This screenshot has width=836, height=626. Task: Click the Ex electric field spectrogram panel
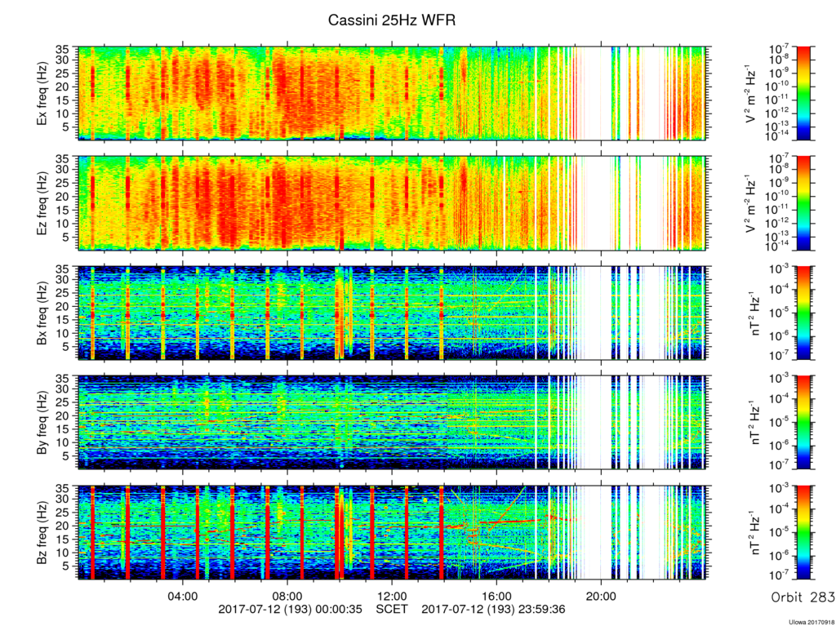click(393, 93)
